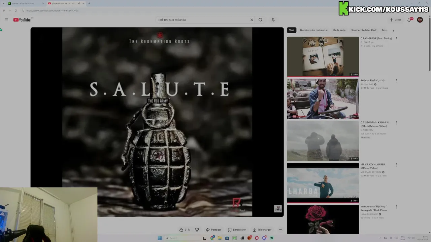Open Instrumental Hip Hop Renegade title
This screenshot has height=242, width=431.
[375, 208]
